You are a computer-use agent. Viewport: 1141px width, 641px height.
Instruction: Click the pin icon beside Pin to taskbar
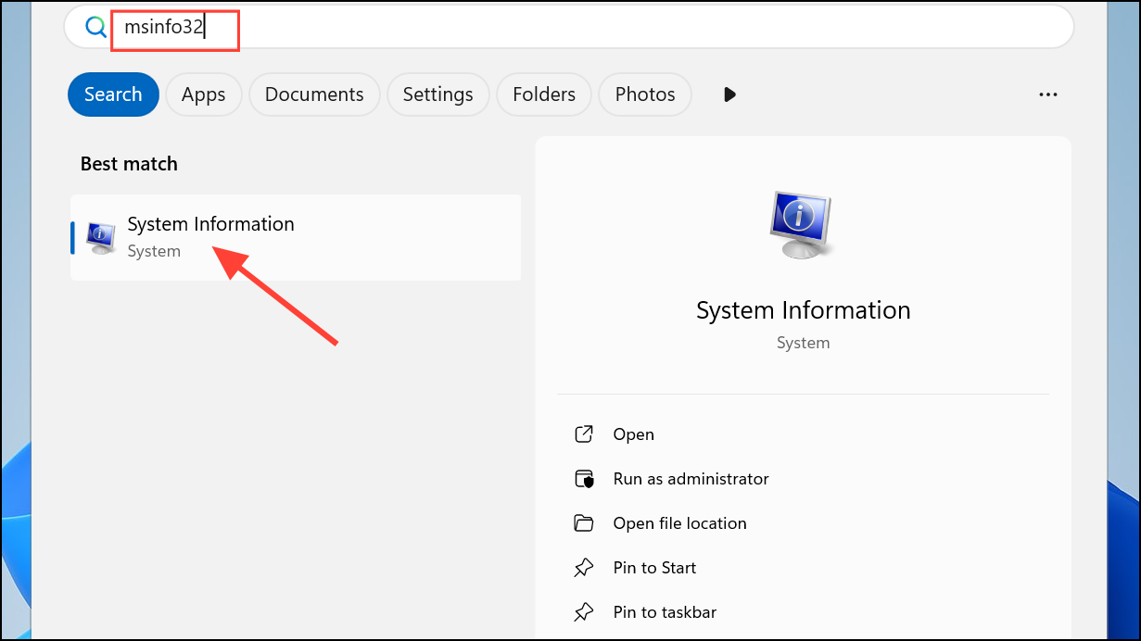584,612
